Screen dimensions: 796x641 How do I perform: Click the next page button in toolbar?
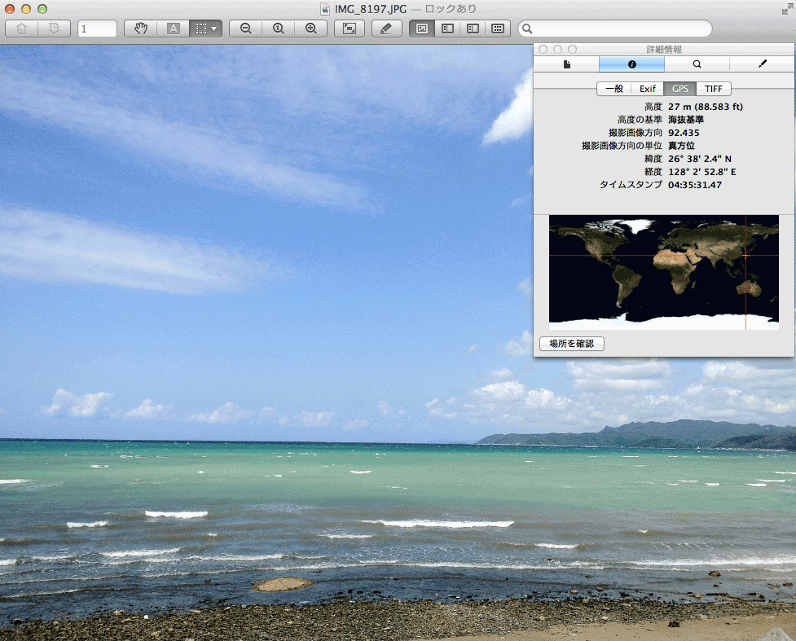pos(54,29)
